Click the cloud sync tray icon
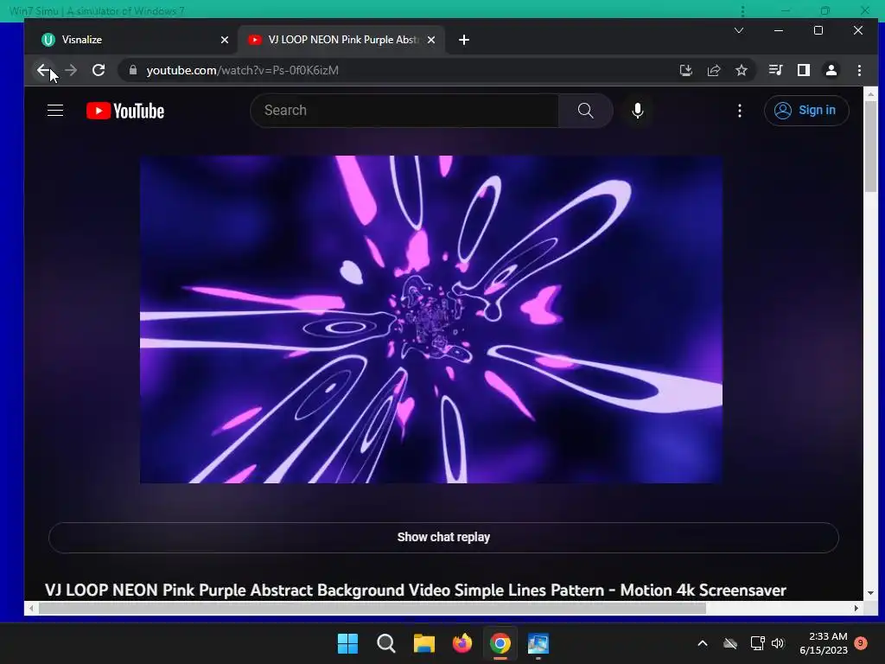 pyautogui.click(x=730, y=643)
